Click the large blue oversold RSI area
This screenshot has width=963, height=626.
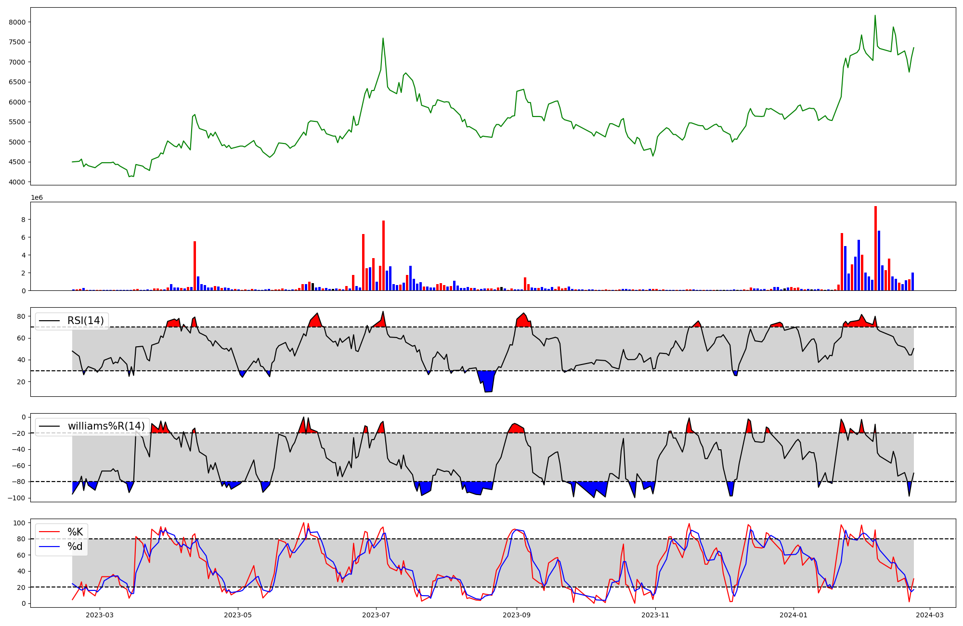click(488, 381)
